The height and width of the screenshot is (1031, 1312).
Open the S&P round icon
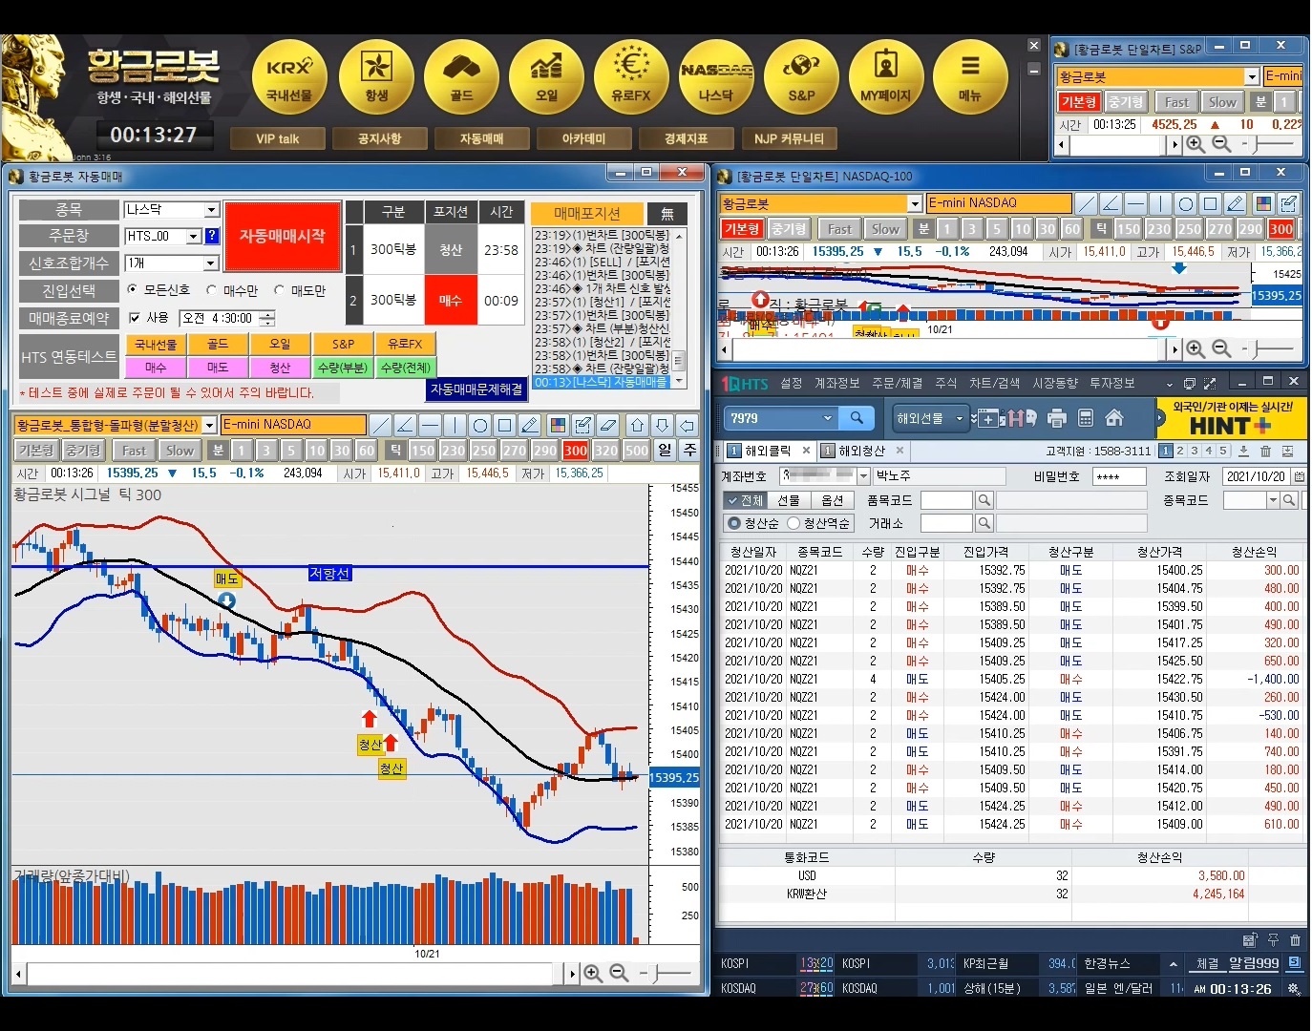click(801, 77)
